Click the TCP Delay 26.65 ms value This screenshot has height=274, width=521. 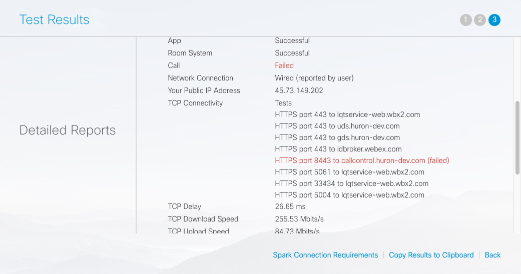click(290, 206)
